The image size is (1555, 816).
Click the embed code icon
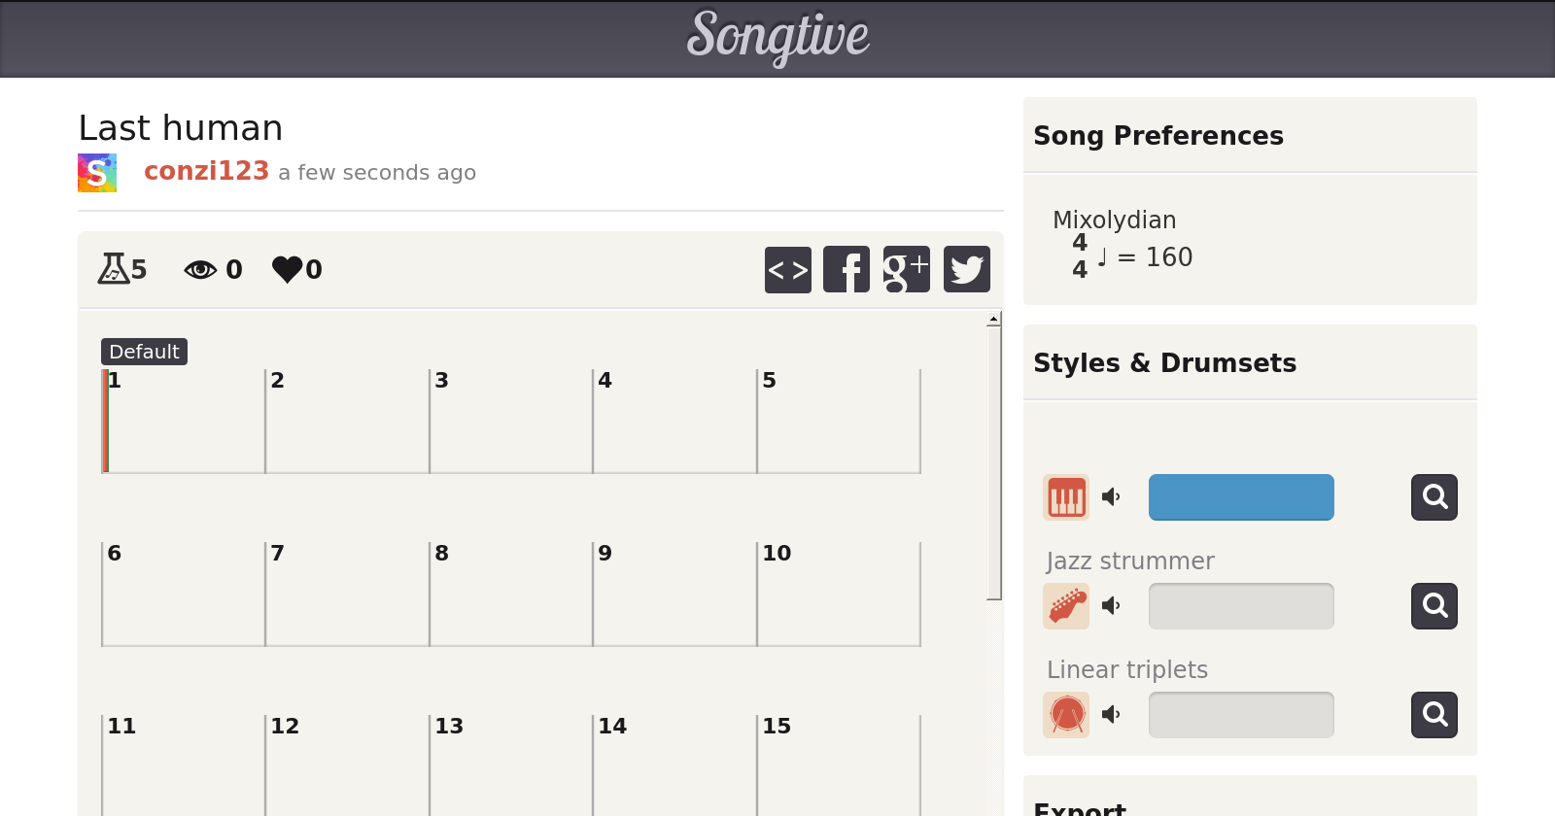click(x=787, y=269)
